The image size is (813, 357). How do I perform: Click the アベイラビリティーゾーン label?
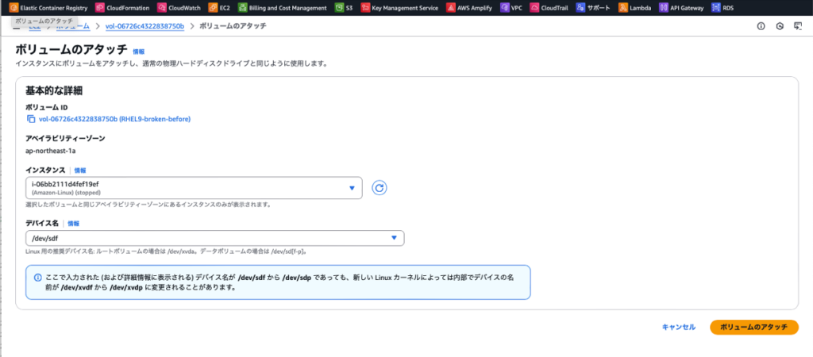coord(65,138)
